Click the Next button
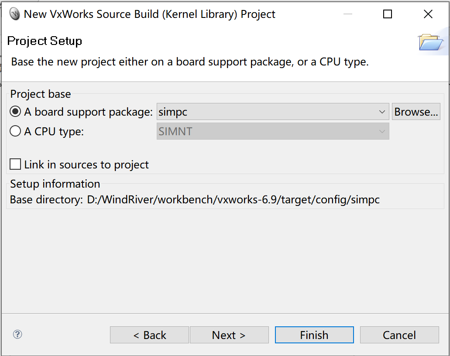Viewport: 450px width, 356px height. click(x=229, y=335)
